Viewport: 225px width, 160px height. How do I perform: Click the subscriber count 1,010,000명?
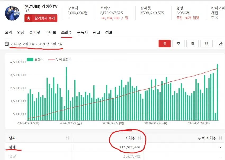(x=78, y=13)
